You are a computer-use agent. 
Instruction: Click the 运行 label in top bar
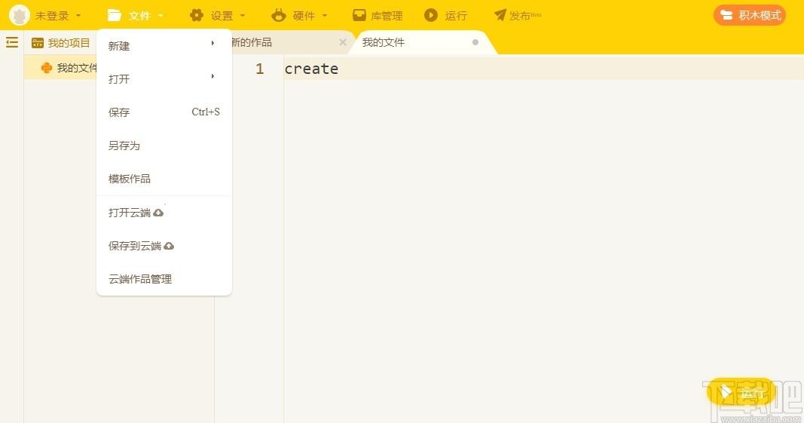tap(456, 16)
